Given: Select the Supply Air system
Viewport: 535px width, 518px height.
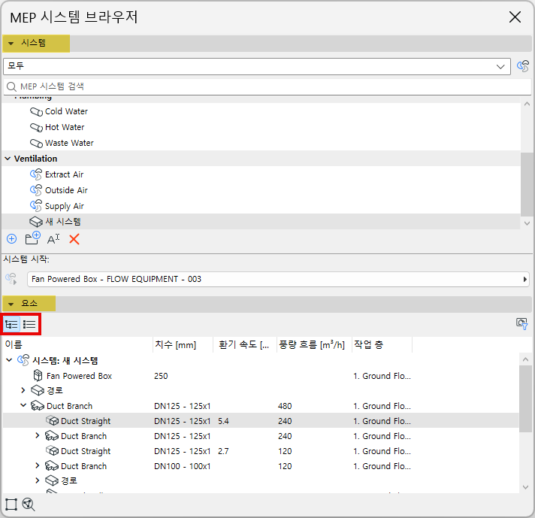Looking at the screenshot, I should tap(261, 206).
